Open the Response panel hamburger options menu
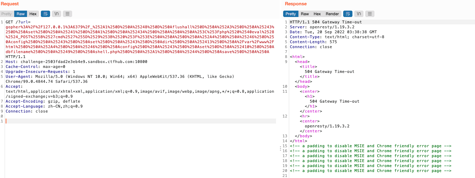 point(370,14)
